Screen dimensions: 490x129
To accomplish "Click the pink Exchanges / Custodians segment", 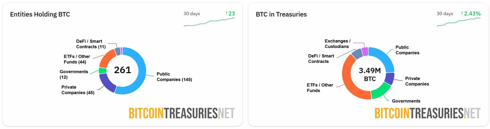I will point(365,51).
